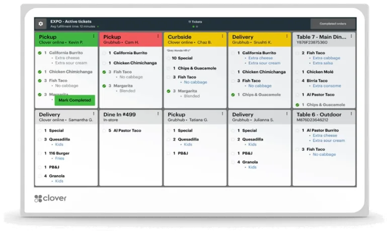Click 'Quesadilla' on Tatiana G. pickup ticket
The image size is (387, 231).
coord(188,140)
